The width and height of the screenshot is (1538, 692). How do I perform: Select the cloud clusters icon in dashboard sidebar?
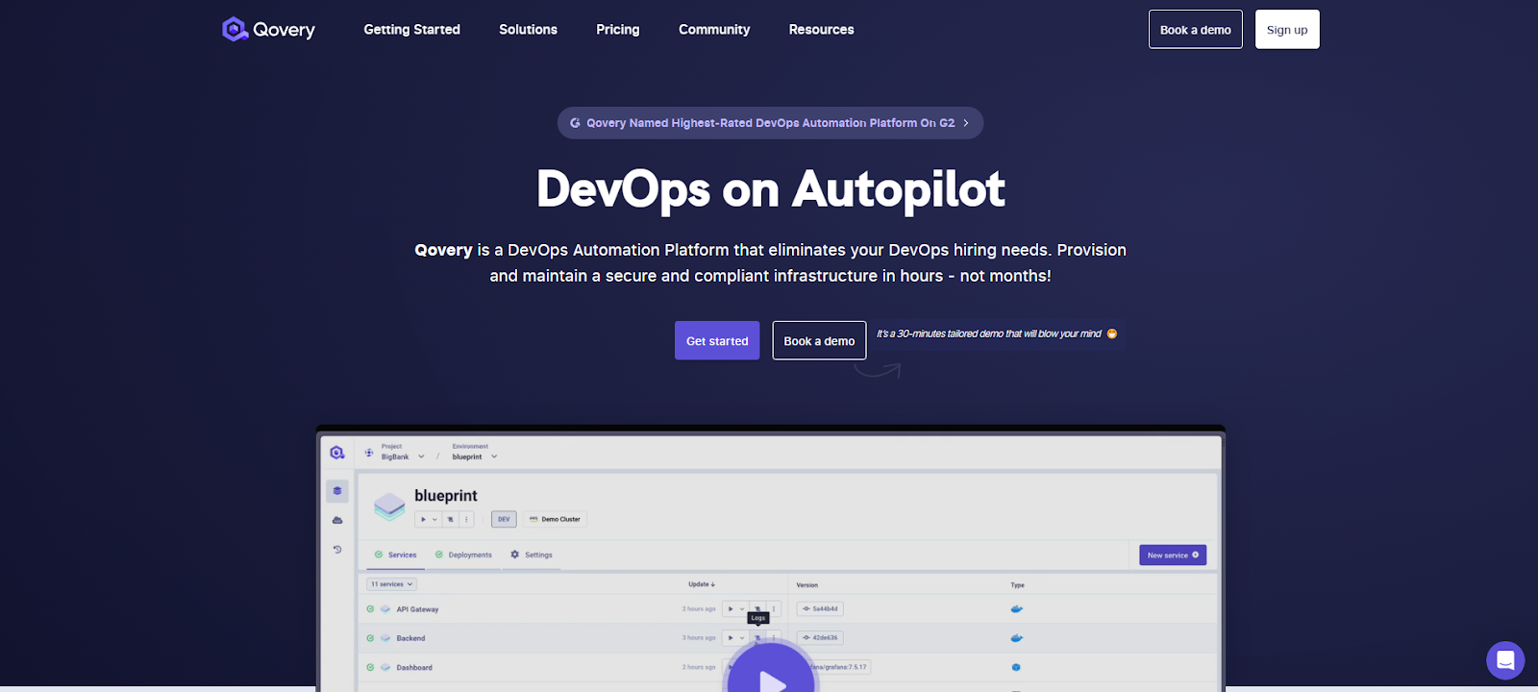(337, 520)
